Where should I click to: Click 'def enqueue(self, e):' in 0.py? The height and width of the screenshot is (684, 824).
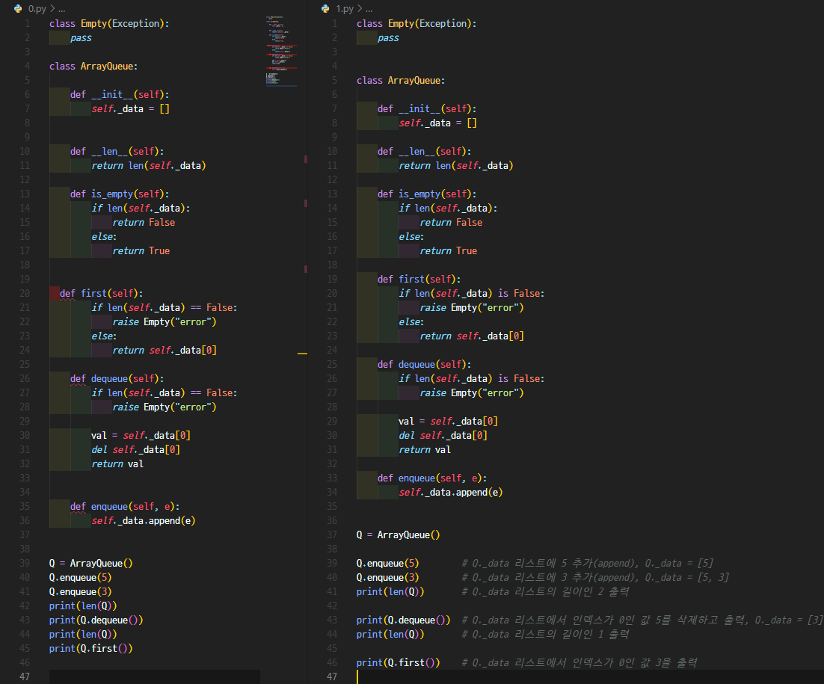125,506
